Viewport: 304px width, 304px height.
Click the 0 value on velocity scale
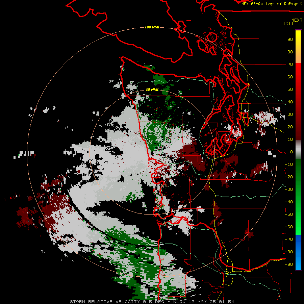click(292, 152)
